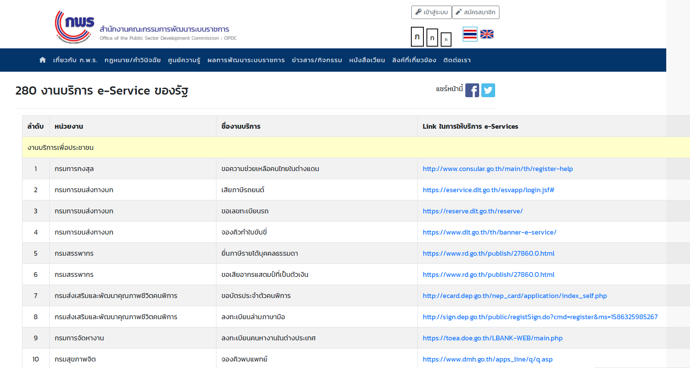This screenshot has height=368, width=690.
Task: Select the กรมการกงสุล agency cell
Action: tap(133, 169)
